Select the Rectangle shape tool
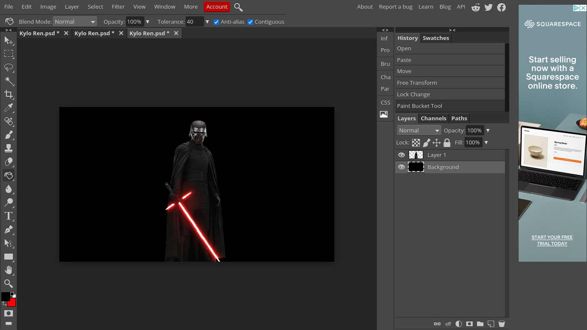 click(x=8, y=257)
